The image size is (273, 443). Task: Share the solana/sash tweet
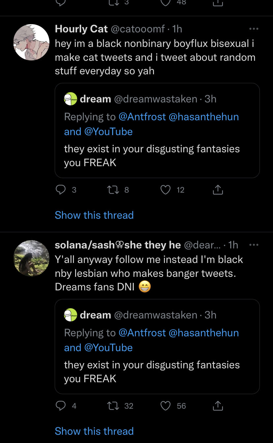218,405
